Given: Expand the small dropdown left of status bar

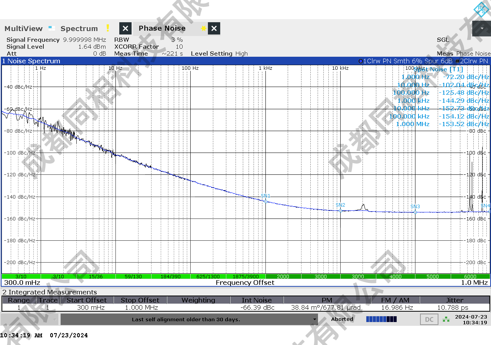Looking at the screenshot, I should point(55,319).
